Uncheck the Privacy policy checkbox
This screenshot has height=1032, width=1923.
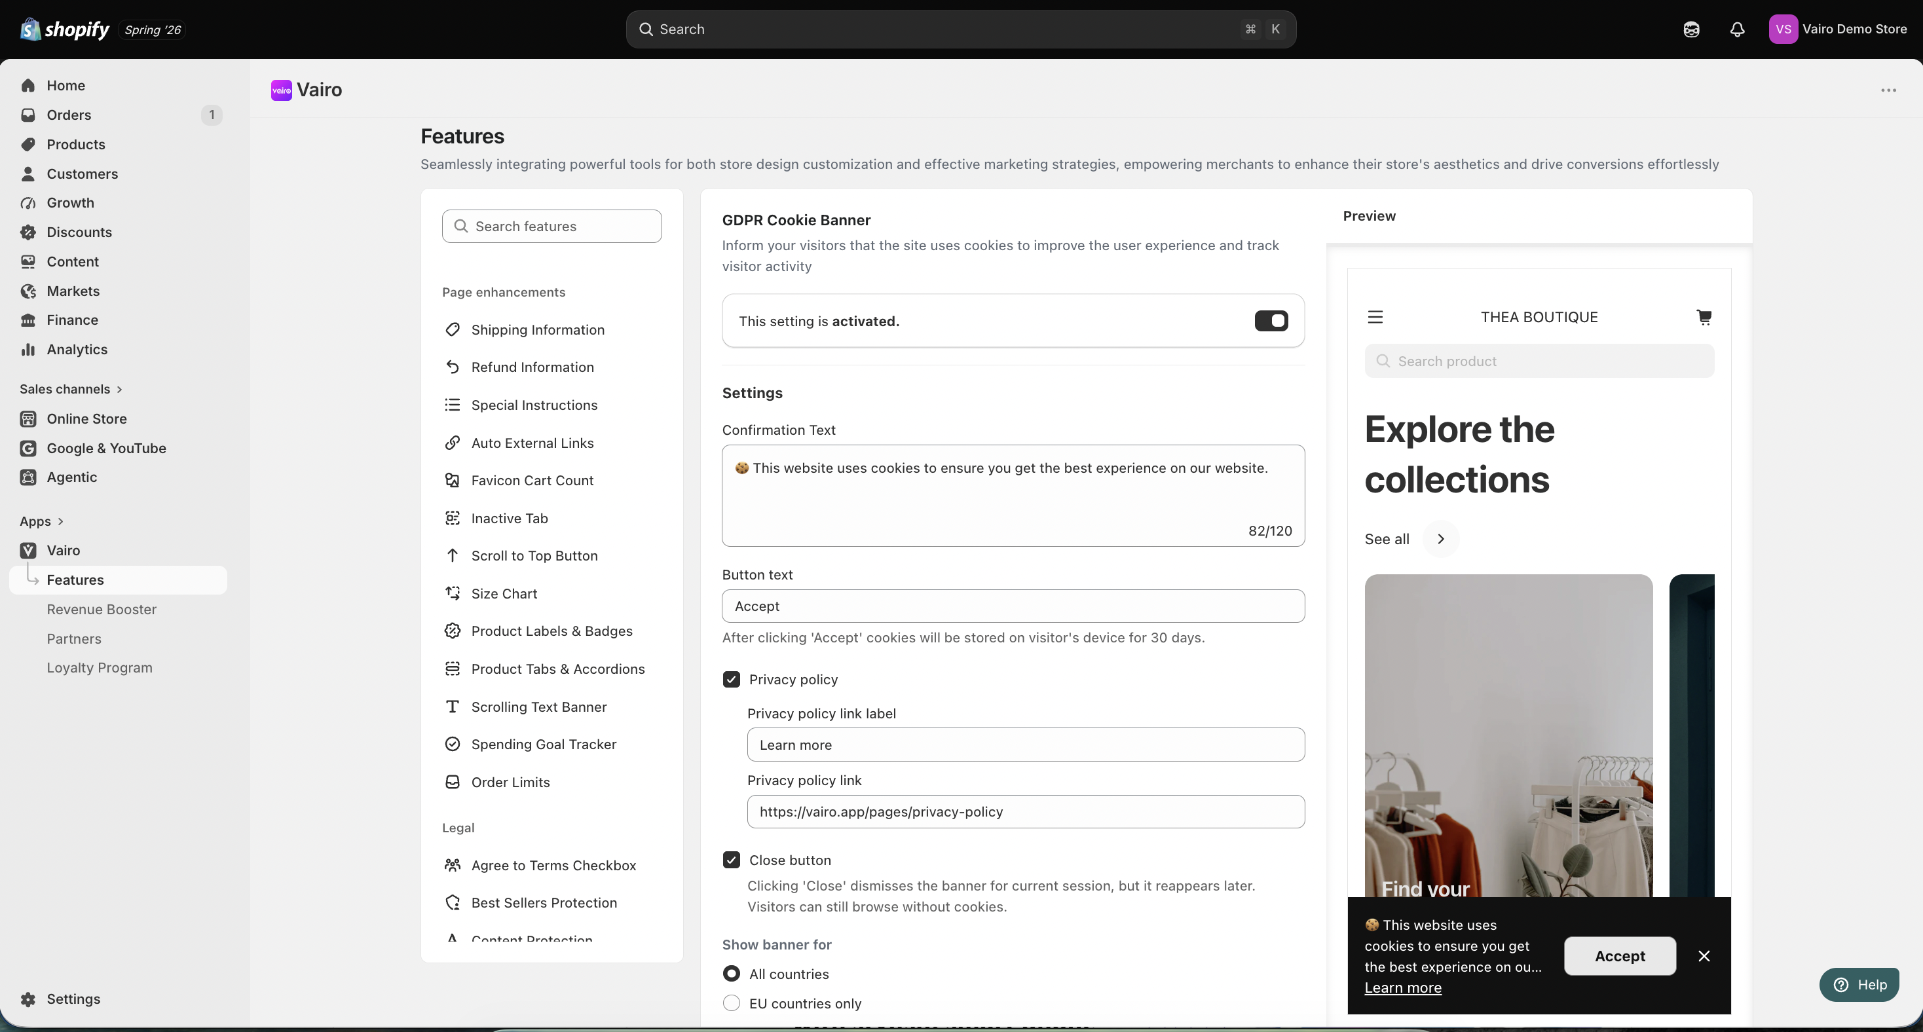click(x=732, y=679)
